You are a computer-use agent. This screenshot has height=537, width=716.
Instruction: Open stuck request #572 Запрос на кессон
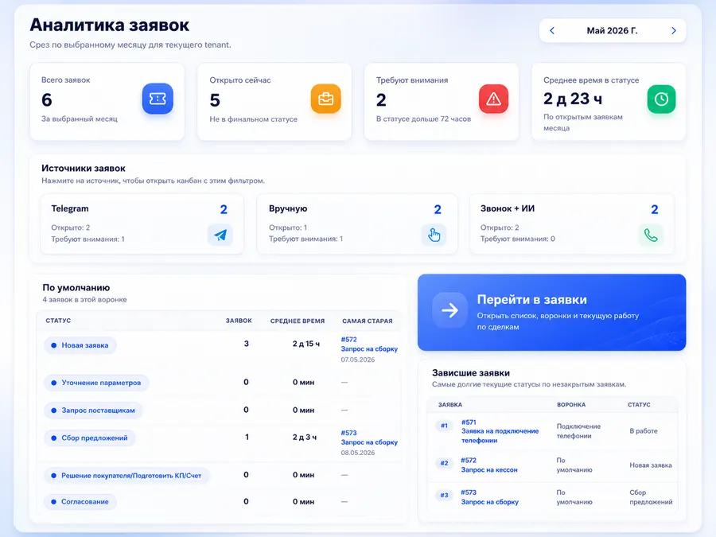[489, 465]
